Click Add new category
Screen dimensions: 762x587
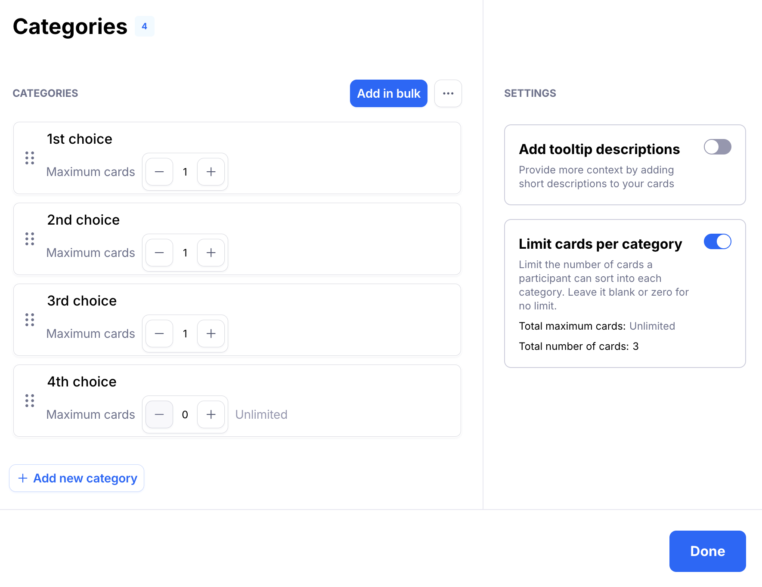tap(77, 478)
